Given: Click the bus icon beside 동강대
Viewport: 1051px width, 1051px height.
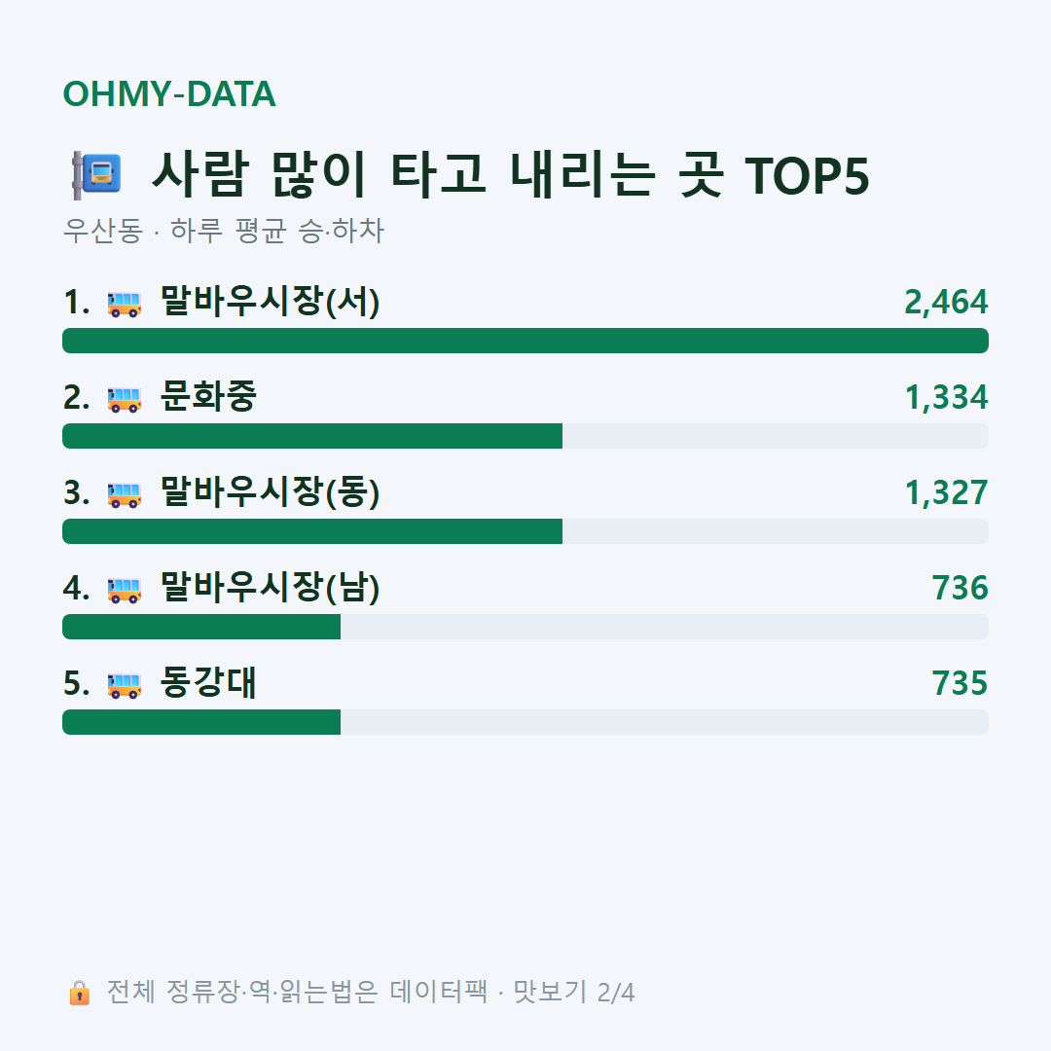Looking at the screenshot, I should (125, 685).
